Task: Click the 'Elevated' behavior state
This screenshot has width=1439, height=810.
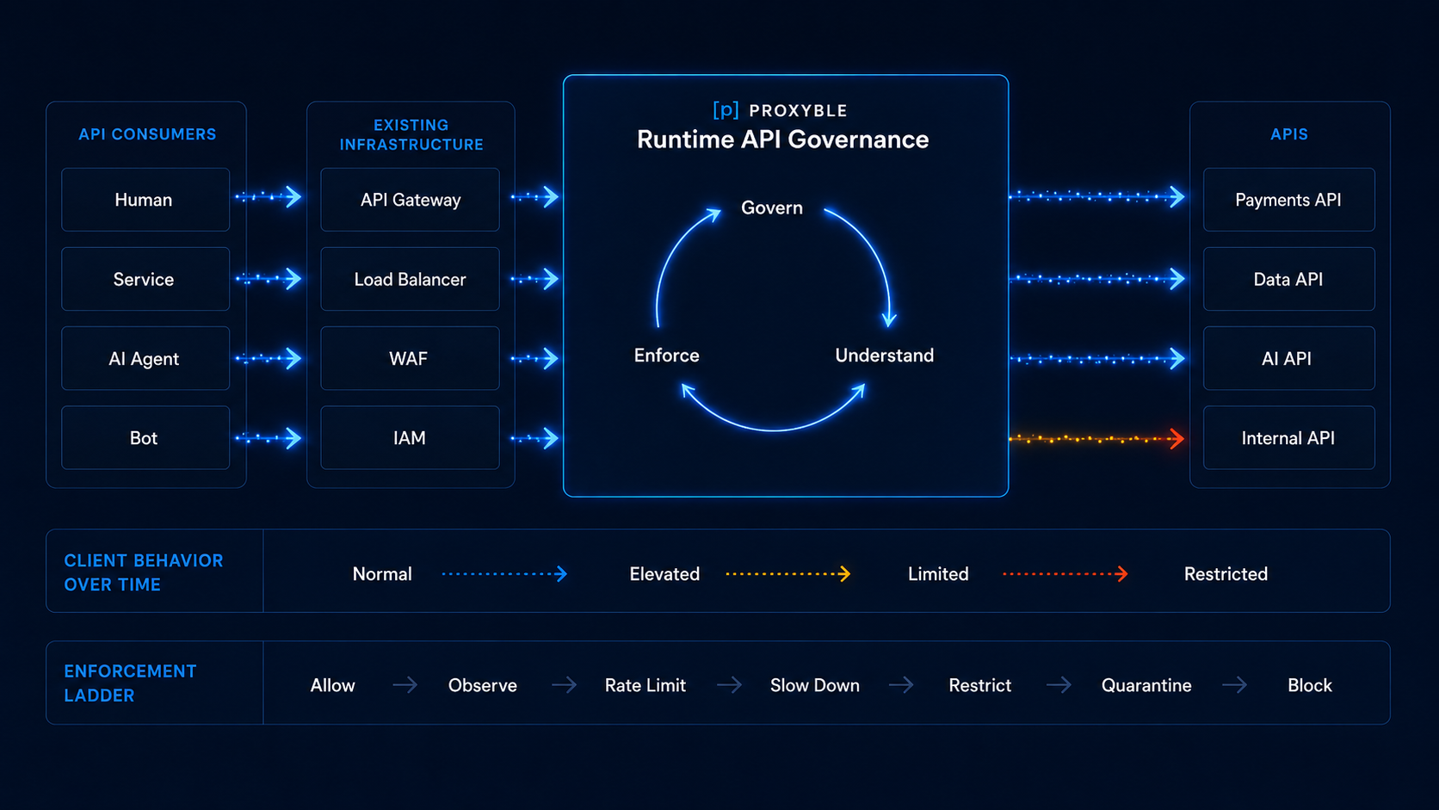Action: click(x=664, y=574)
